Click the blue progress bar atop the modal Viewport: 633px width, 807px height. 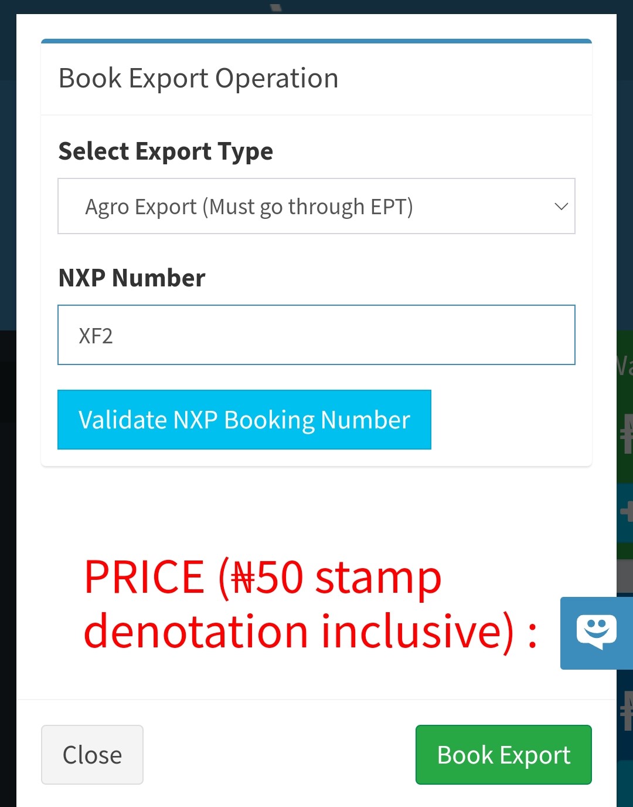(x=316, y=41)
